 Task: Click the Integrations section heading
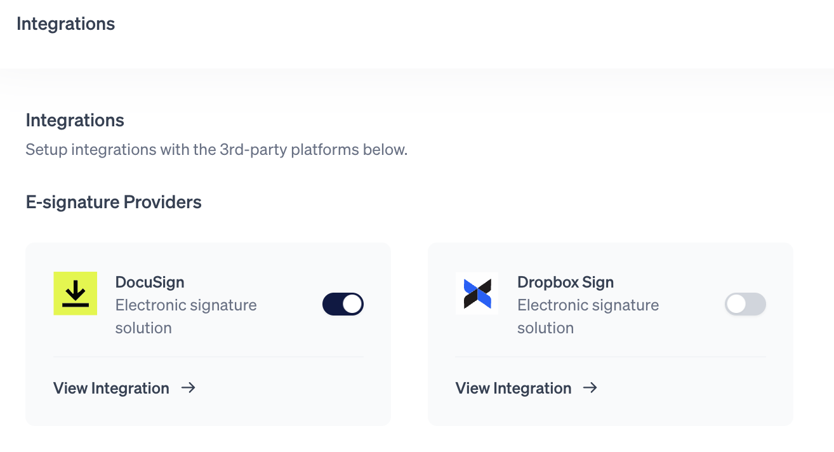tap(75, 120)
